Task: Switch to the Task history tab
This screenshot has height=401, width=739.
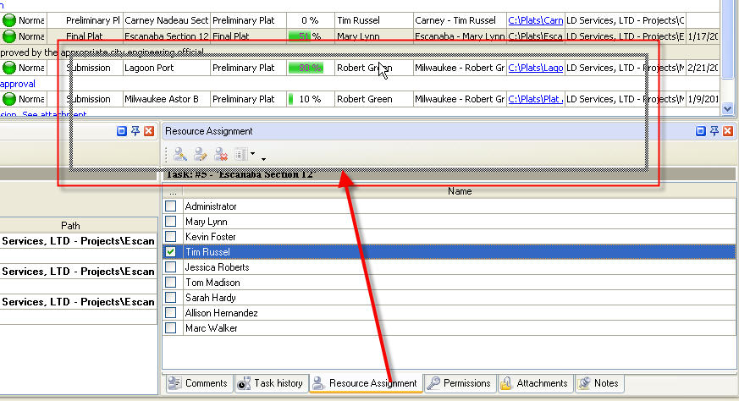Action: 270,383
